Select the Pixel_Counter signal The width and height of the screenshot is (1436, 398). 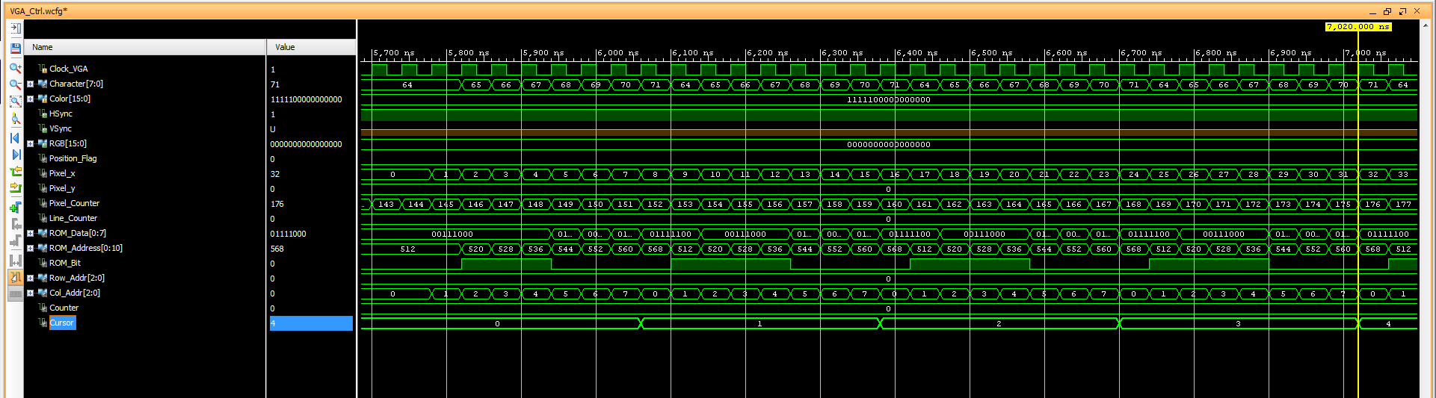74,203
